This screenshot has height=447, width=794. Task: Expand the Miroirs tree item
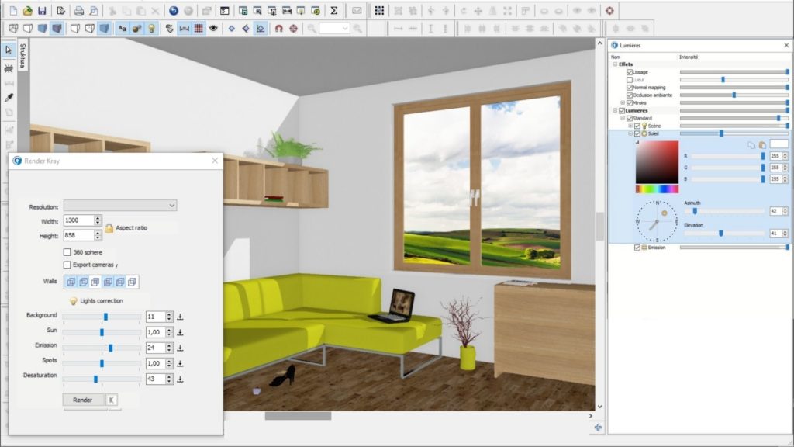point(623,102)
